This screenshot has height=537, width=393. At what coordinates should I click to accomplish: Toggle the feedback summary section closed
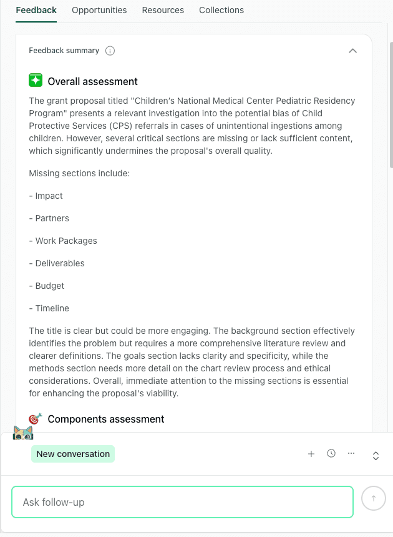353,51
